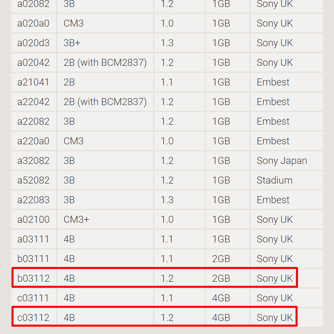Image resolution: width=334 pixels, height=334 pixels.
Task: Select the a02100 revision code
Action: click(33, 220)
